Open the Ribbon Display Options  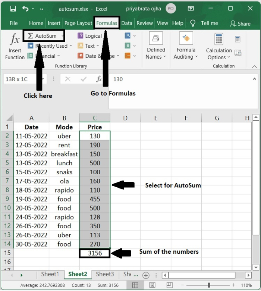tap(191, 8)
